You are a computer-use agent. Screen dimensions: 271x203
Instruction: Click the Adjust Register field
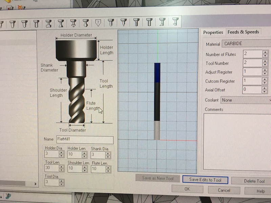(x=252, y=72)
